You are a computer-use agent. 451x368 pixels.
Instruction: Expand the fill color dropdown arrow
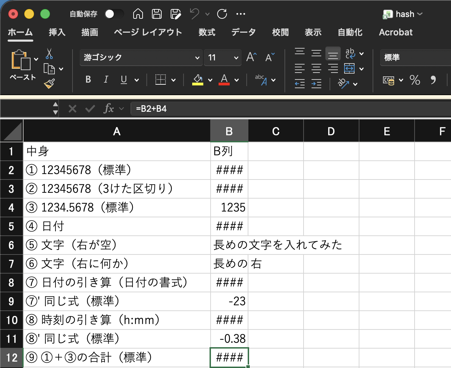pyautogui.click(x=210, y=80)
